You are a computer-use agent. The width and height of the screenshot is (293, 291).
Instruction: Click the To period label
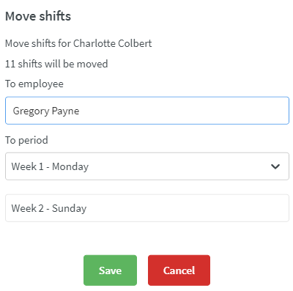(x=26, y=140)
